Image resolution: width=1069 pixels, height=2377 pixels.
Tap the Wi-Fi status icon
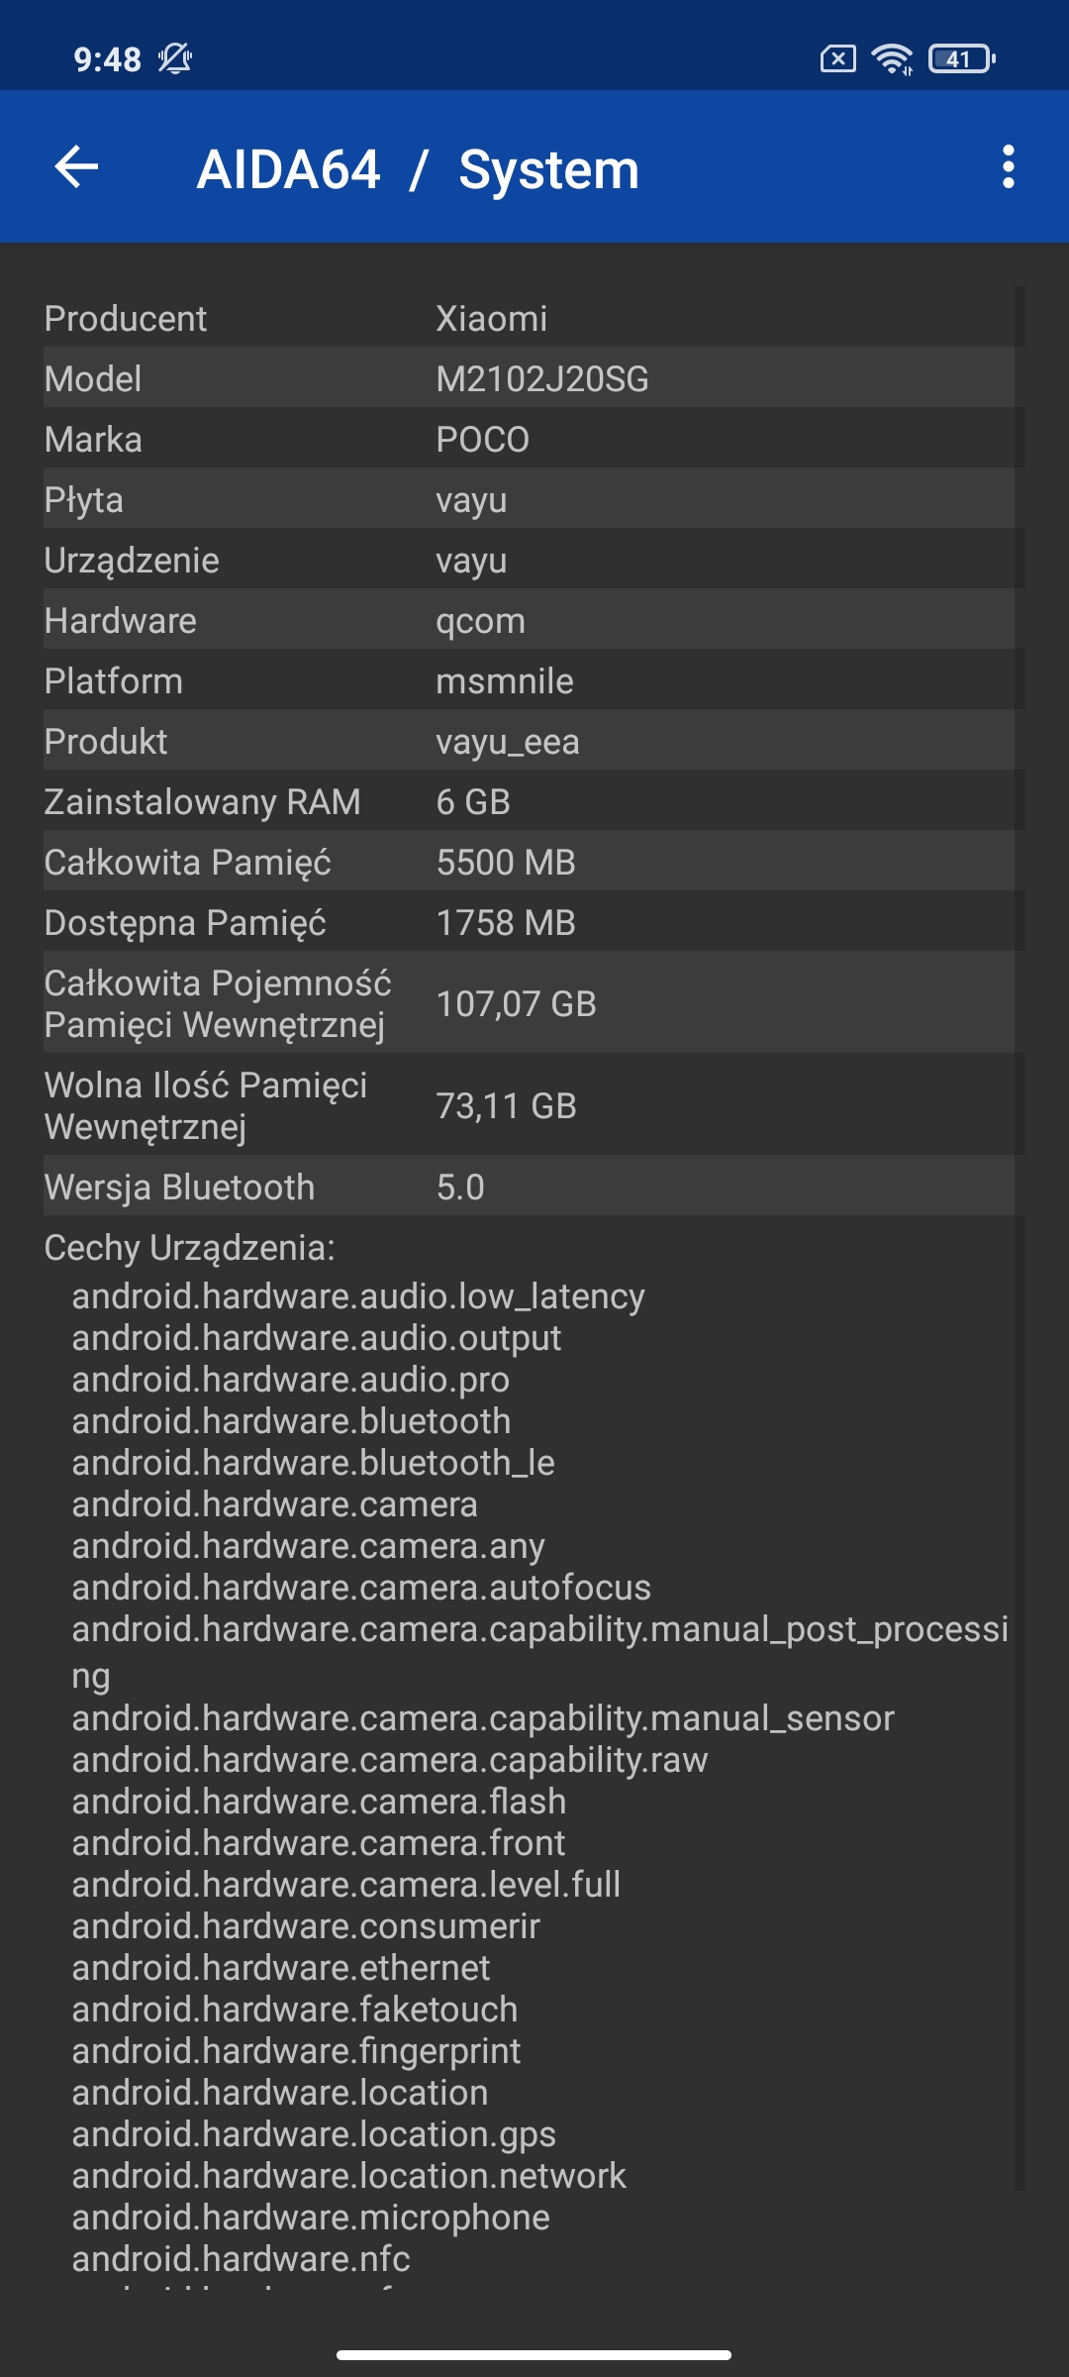[x=892, y=59]
